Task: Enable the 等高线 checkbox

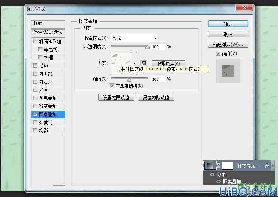Action: pos(40,49)
